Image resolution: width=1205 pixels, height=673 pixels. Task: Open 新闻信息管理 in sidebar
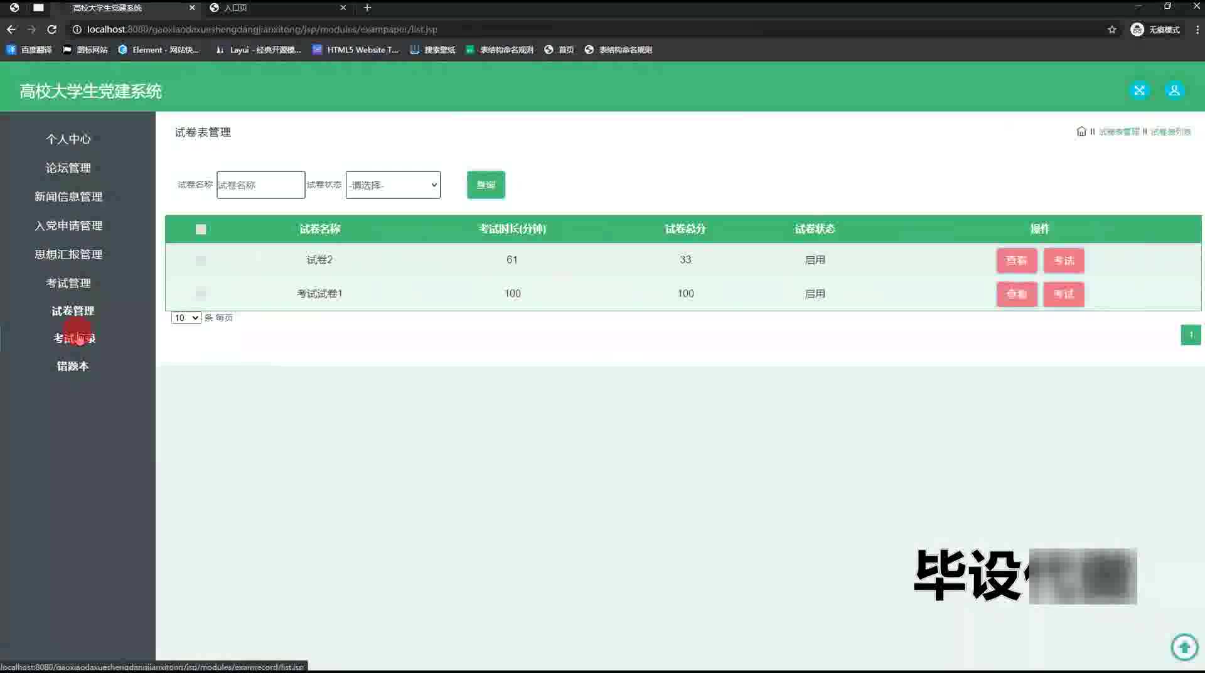click(68, 197)
